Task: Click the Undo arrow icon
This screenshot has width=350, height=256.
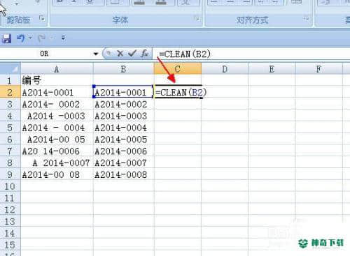Action: (x=21, y=38)
